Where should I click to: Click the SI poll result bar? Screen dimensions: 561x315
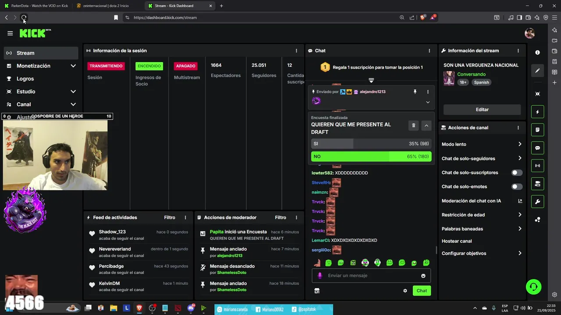coord(371,144)
